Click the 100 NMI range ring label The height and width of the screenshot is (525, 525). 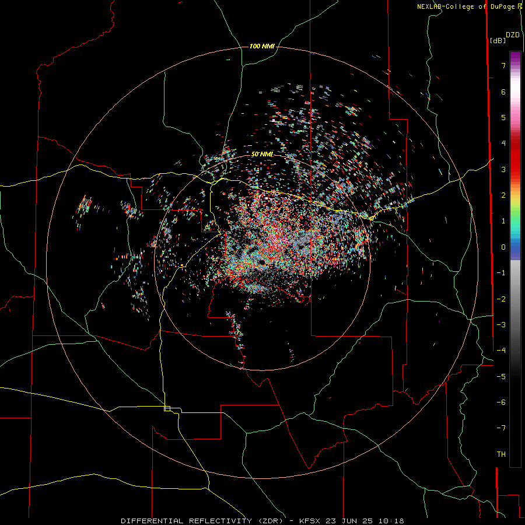tap(262, 46)
